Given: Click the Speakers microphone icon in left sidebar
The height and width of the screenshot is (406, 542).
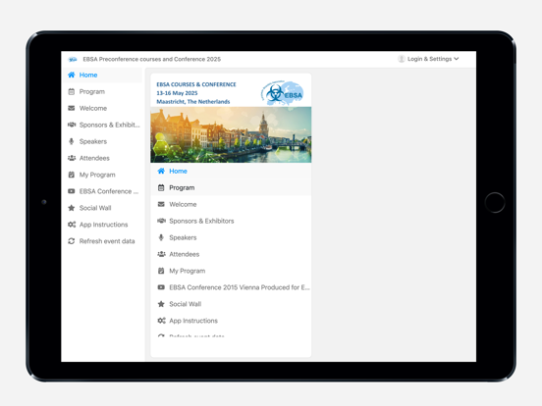Looking at the screenshot, I should tap(72, 141).
